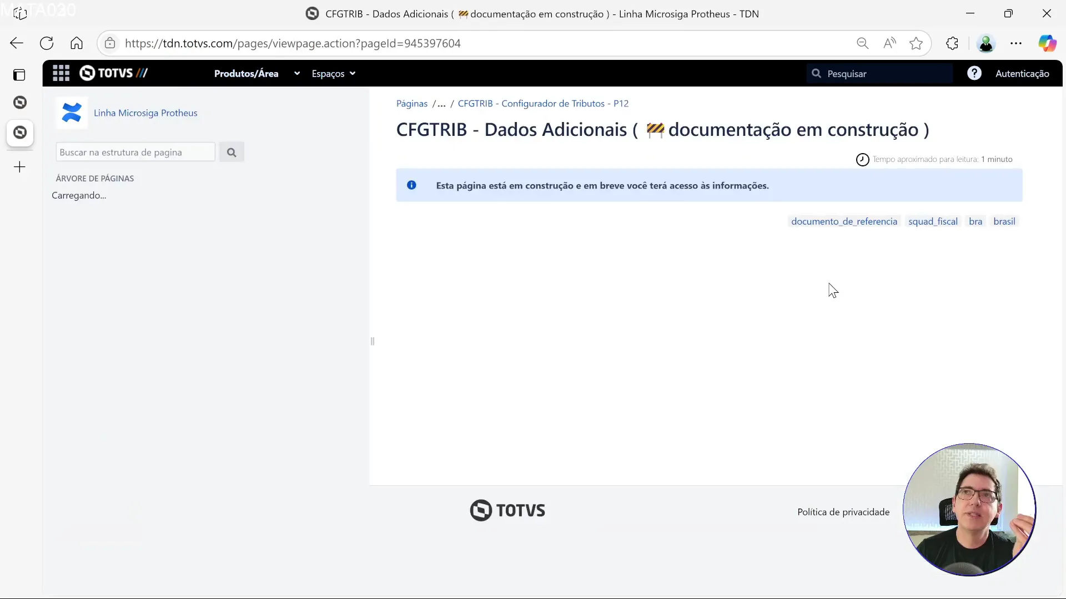The width and height of the screenshot is (1066, 599).
Task: Open the Política de privacidade link
Action: point(843,511)
